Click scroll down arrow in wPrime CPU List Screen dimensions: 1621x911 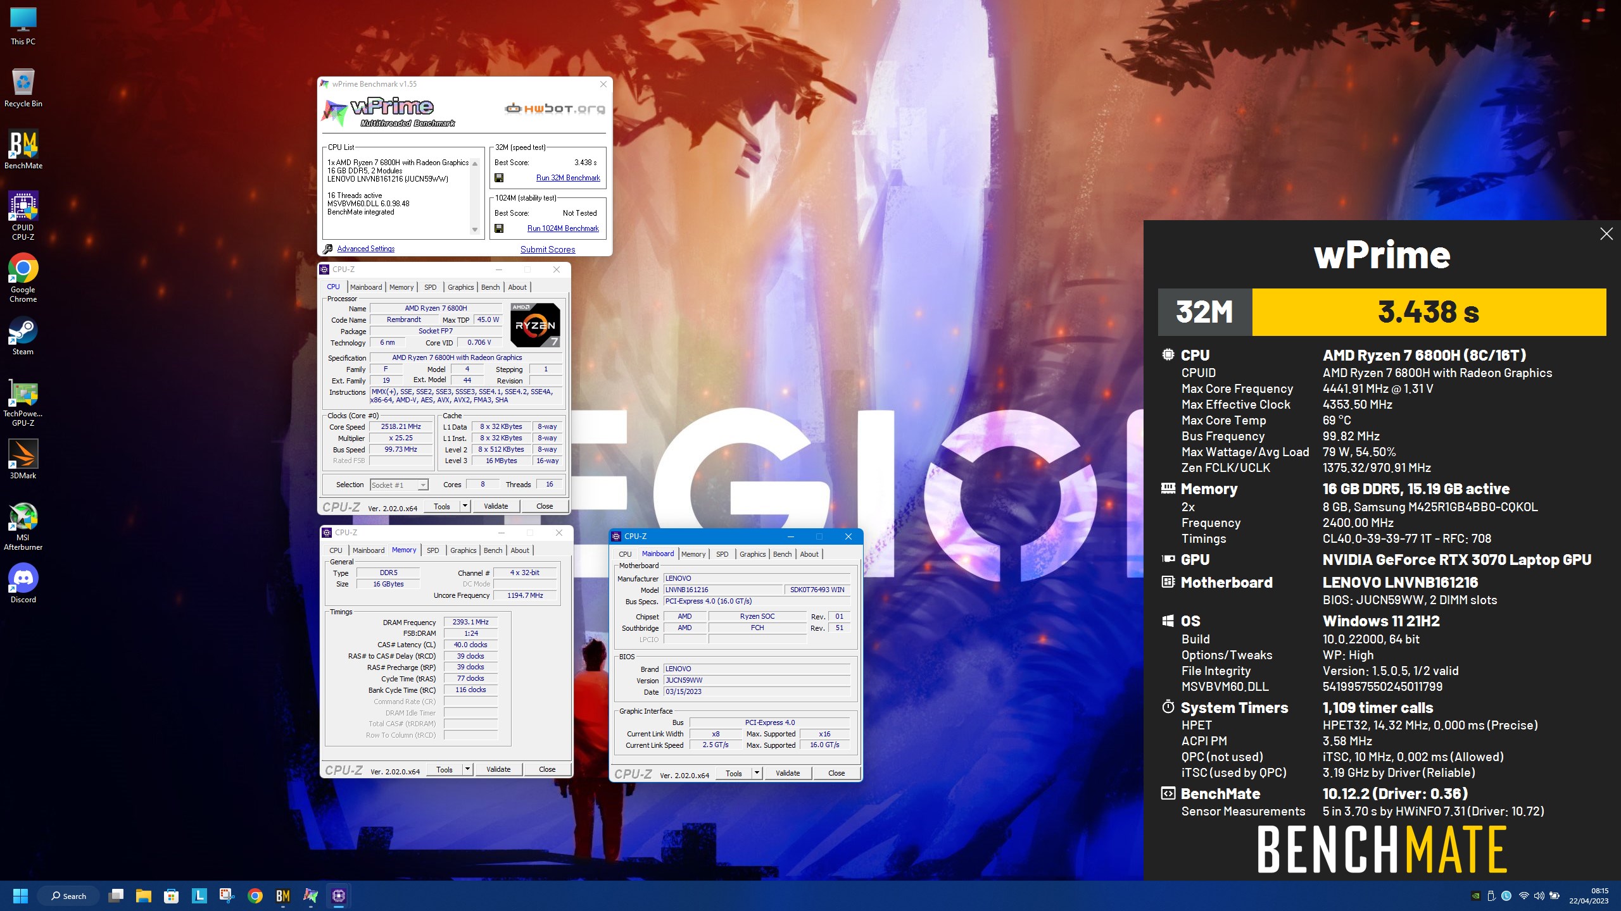(x=475, y=230)
